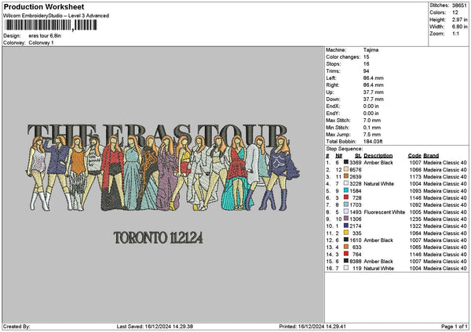Click the Total Bobbin value 184.03ft

point(373,142)
